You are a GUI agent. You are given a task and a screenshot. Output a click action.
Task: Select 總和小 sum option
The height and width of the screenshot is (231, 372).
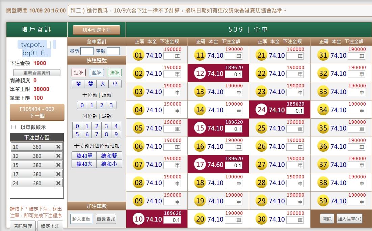pyautogui.click(x=109, y=164)
